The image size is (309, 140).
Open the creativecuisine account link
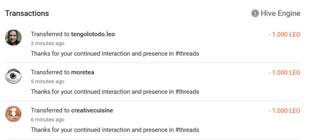click(x=92, y=110)
